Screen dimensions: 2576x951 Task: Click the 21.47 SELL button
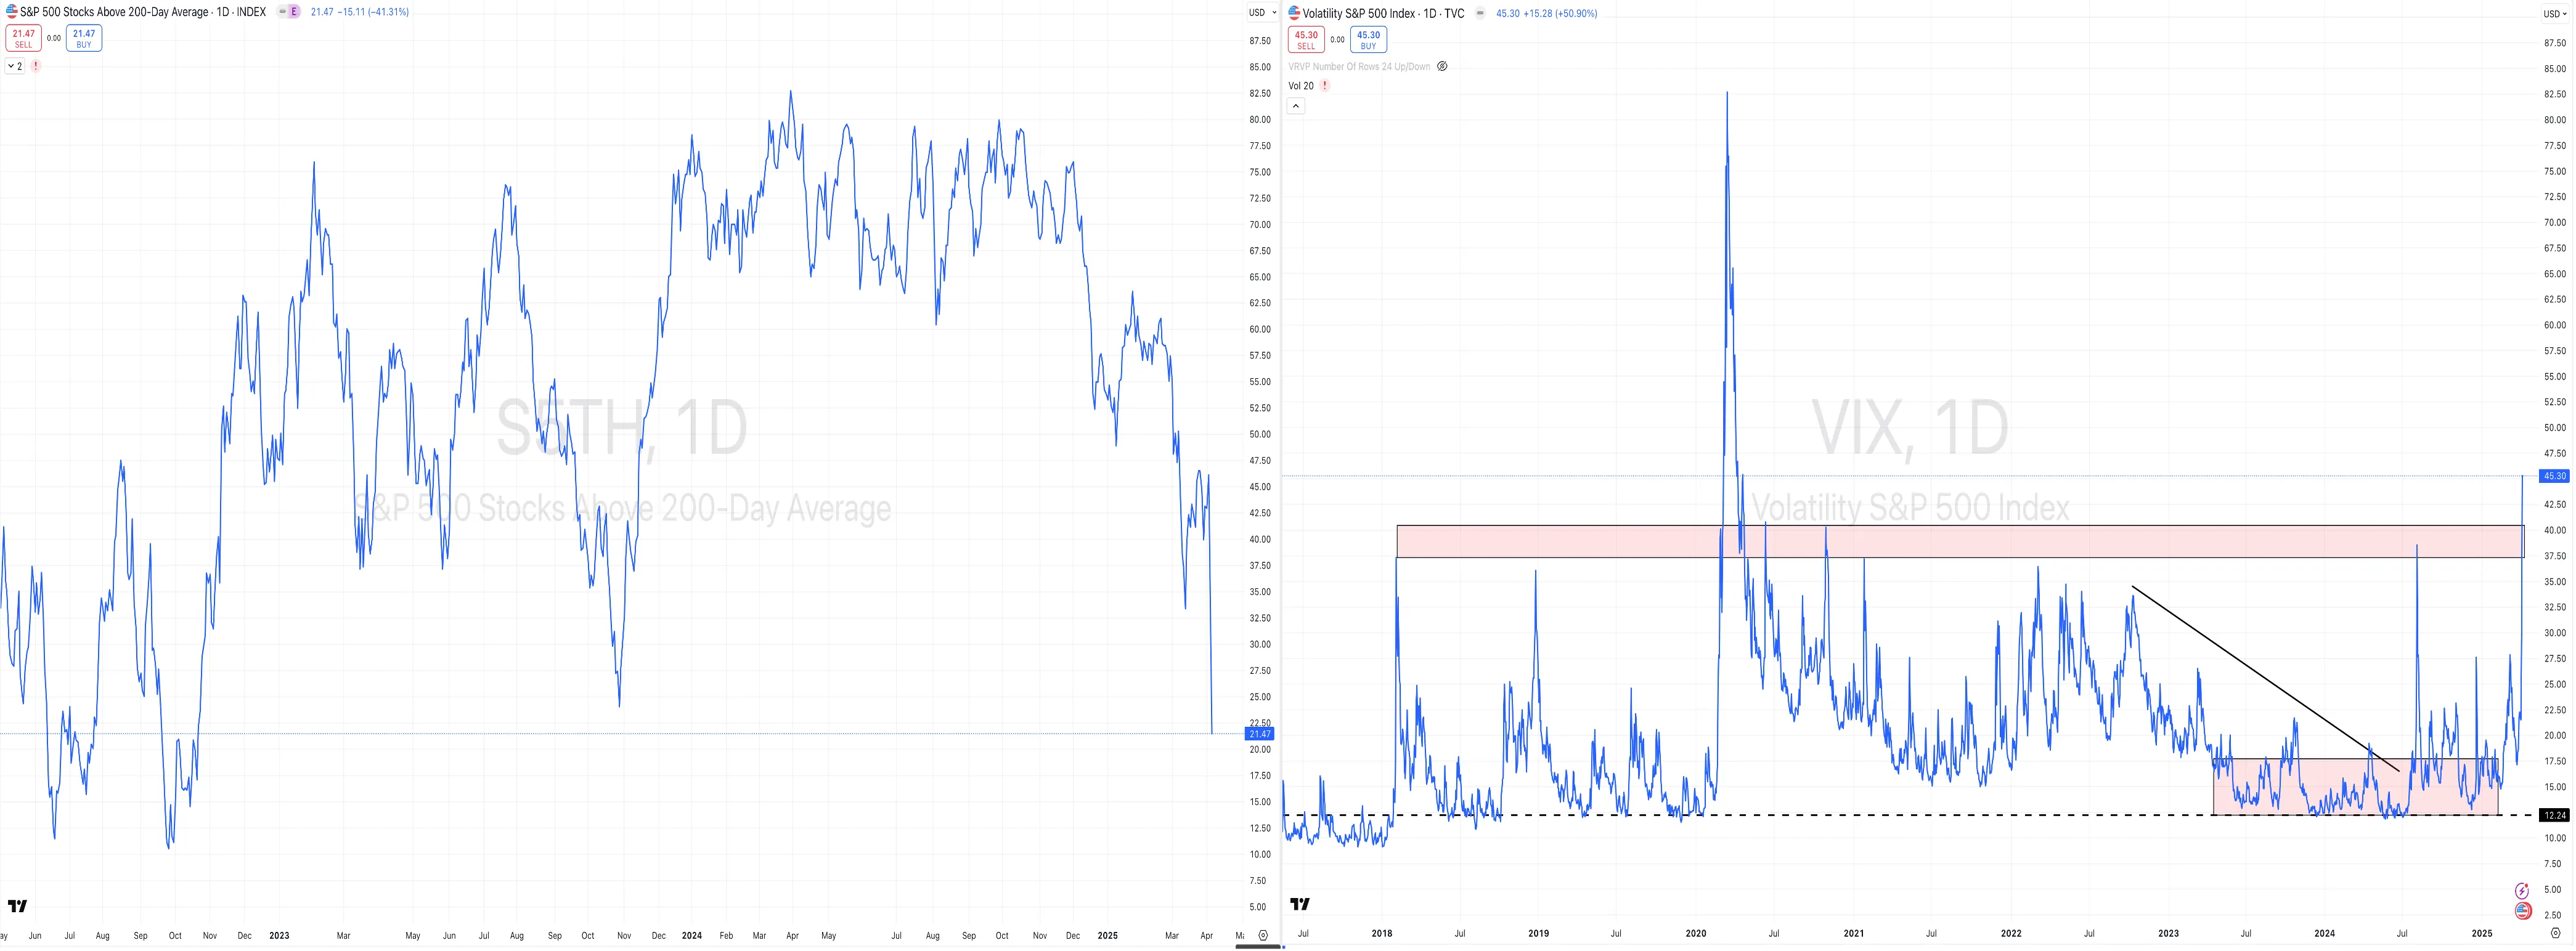(23, 38)
